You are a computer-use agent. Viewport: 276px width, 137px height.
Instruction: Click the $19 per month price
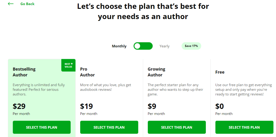point(86,106)
